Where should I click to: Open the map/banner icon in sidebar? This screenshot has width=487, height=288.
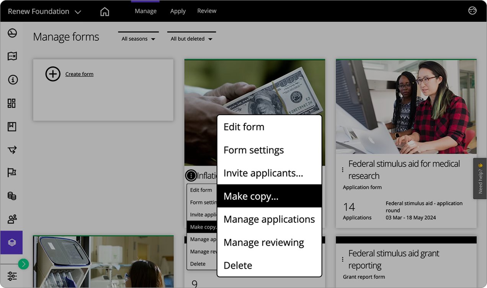pyautogui.click(x=12, y=56)
